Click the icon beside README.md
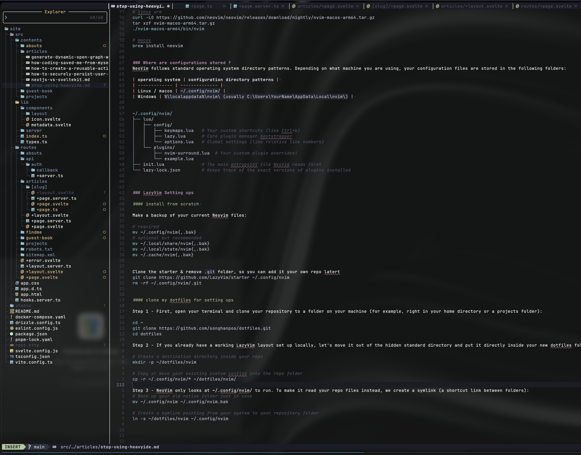The height and width of the screenshot is (455, 581). click(12, 311)
